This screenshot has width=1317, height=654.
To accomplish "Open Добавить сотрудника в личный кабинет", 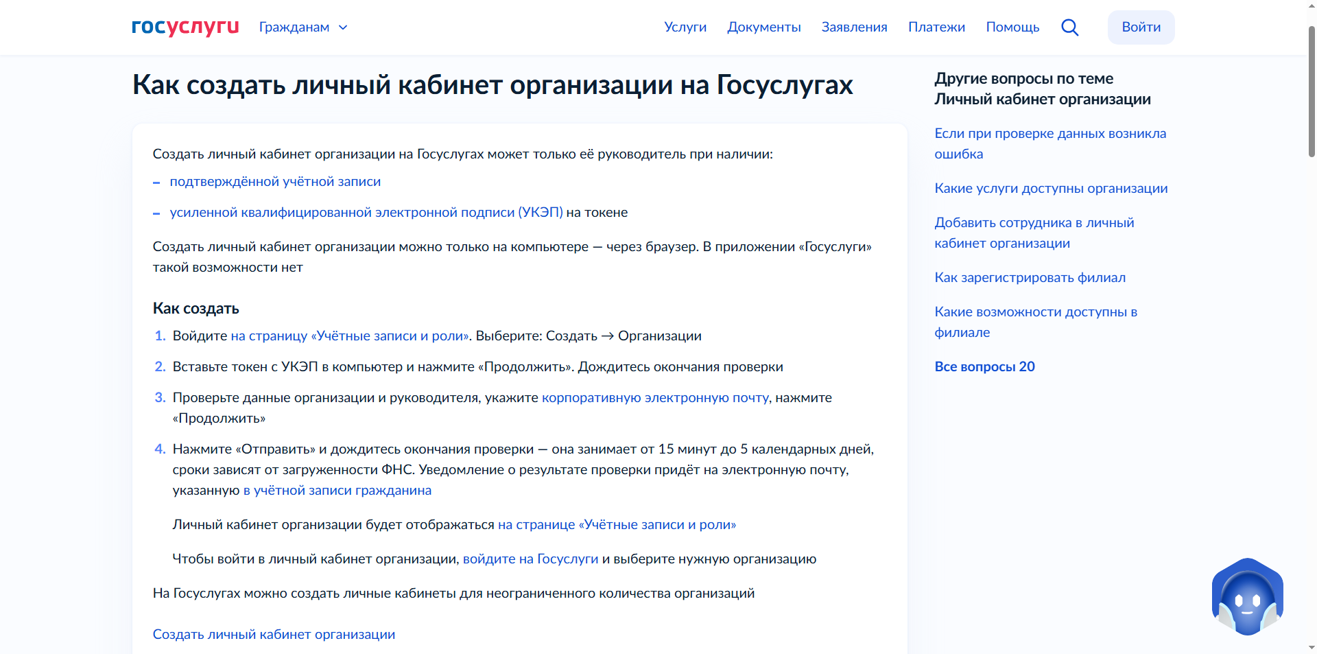I will click(x=1034, y=233).
